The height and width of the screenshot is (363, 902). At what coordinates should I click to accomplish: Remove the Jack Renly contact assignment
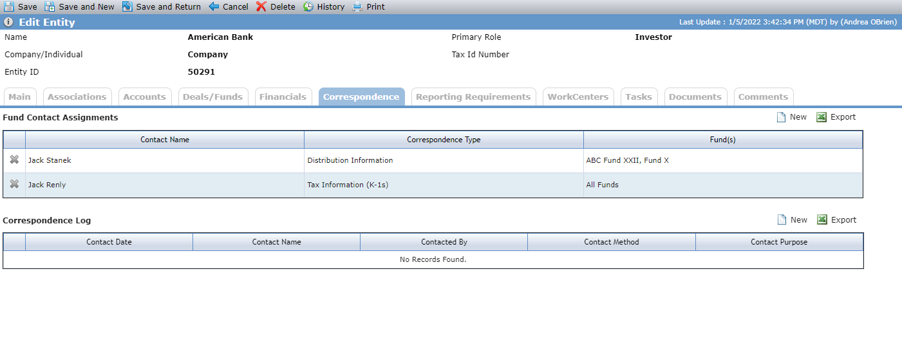14,184
